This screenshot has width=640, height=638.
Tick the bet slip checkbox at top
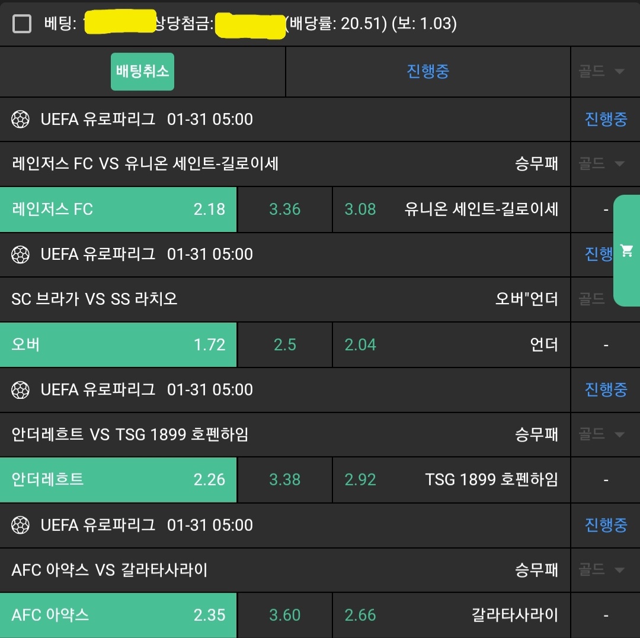tap(23, 24)
